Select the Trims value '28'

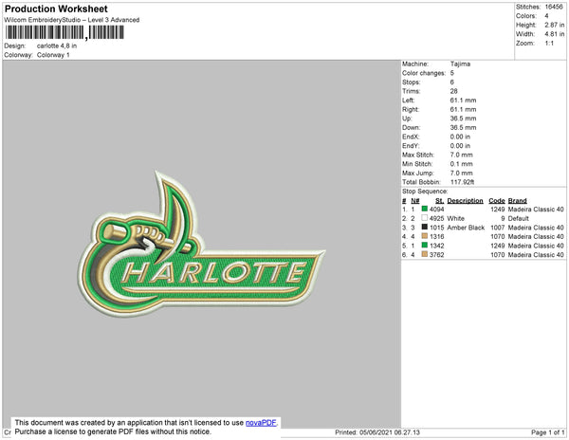click(x=454, y=91)
